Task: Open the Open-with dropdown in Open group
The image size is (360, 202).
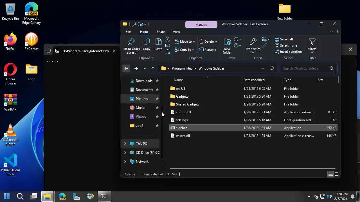Action: coord(266,39)
